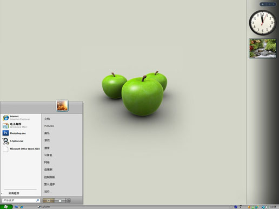Open the slideshow gadget picture
This screenshot has width=279, height=209.
263,48
